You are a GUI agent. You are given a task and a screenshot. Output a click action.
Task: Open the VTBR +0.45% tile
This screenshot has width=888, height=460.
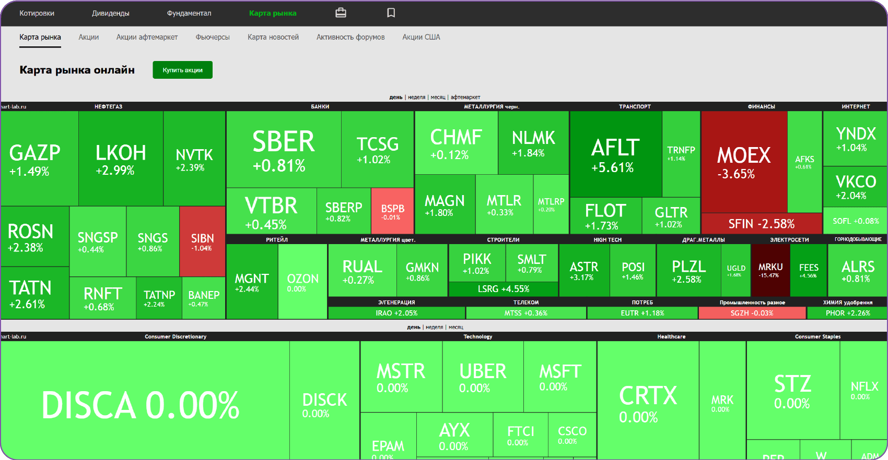click(x=272, y=211)
